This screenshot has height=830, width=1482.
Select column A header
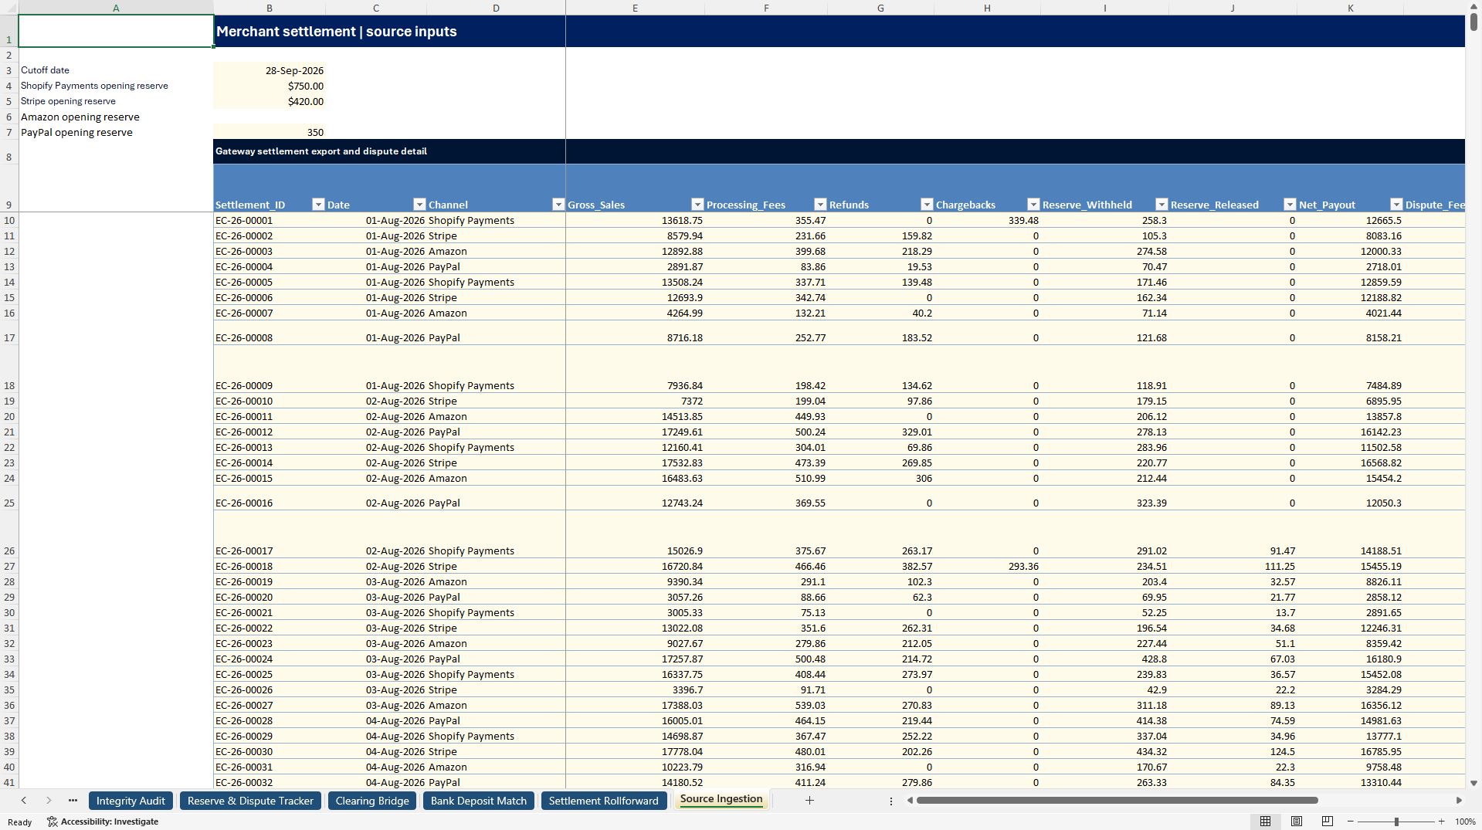click(x=116, y=8)
